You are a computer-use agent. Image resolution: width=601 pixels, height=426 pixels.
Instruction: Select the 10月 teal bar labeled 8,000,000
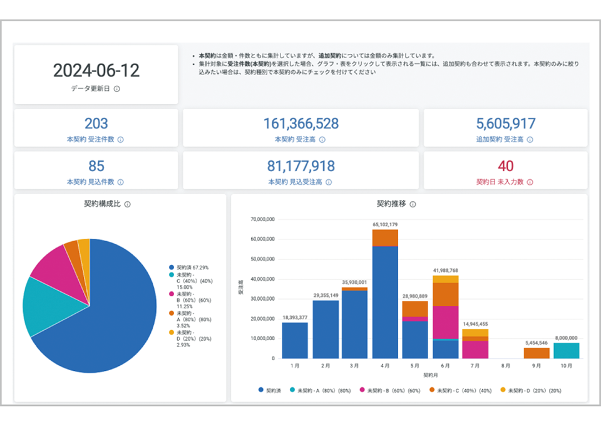(566, 350)
